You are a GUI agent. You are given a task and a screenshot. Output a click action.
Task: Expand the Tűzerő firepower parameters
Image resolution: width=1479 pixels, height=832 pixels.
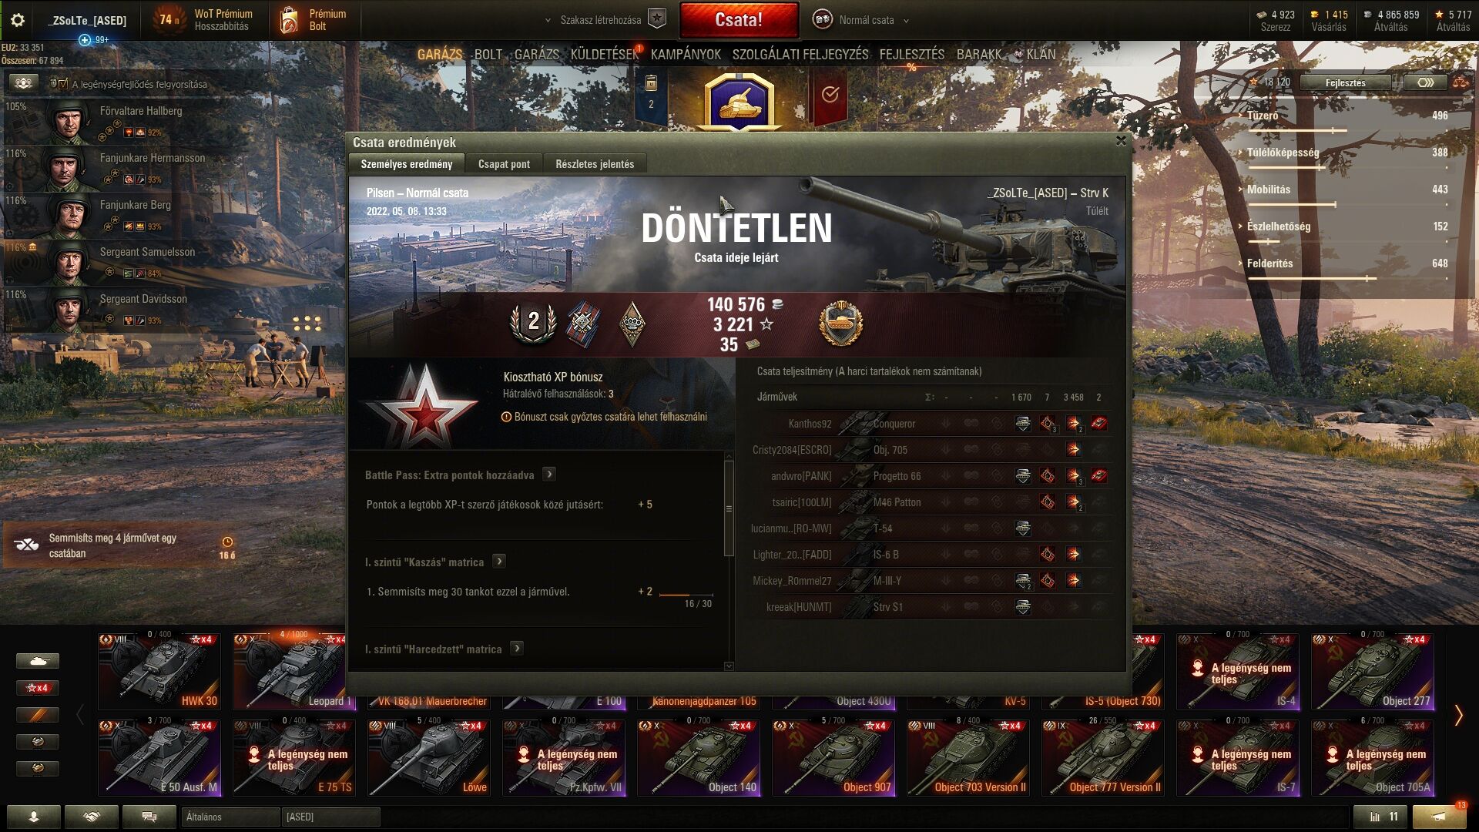[x=1262, y=116]
